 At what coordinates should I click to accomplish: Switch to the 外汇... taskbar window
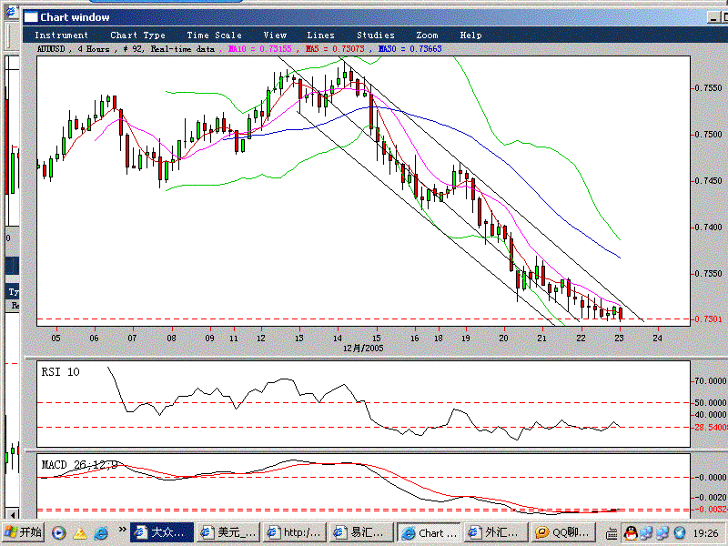(x=495, y=532)
